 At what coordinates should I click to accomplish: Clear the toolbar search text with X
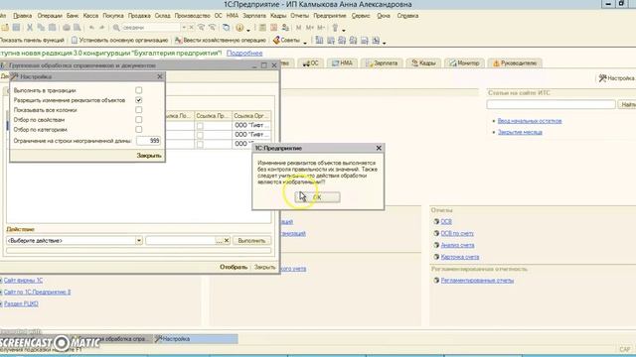pos(192,28)
